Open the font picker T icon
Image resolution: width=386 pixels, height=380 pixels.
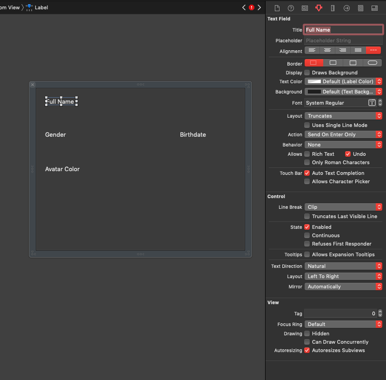click(372, 103)
